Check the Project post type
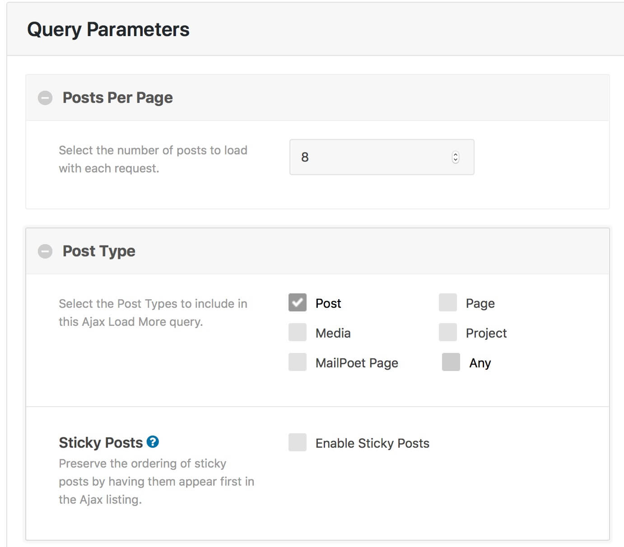Screen dimensions: 624x547 pyautogui.click(x=448, y=333)
